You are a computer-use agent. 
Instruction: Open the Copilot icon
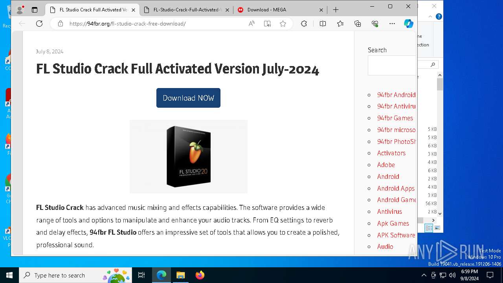click(x=409, y=24)
